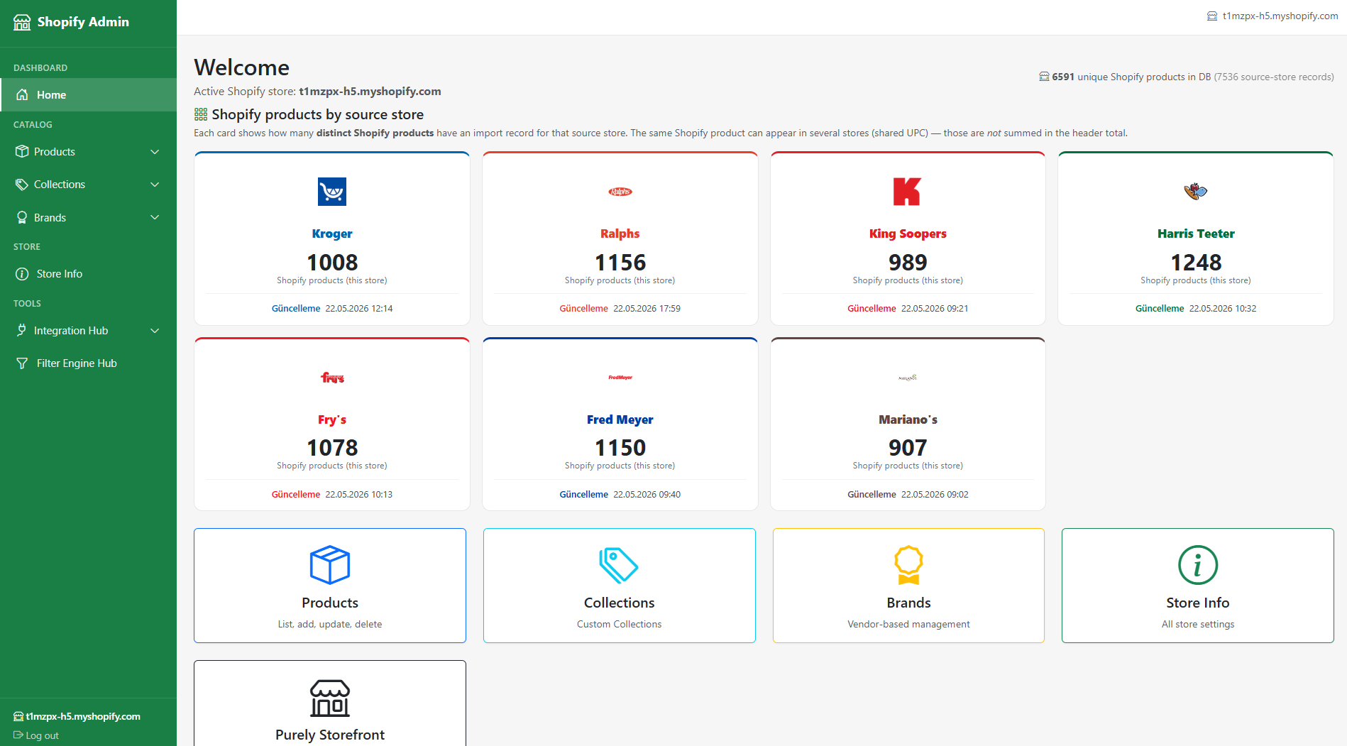
Task: Open the Collections quick-access card title
Action: point(619,603)
